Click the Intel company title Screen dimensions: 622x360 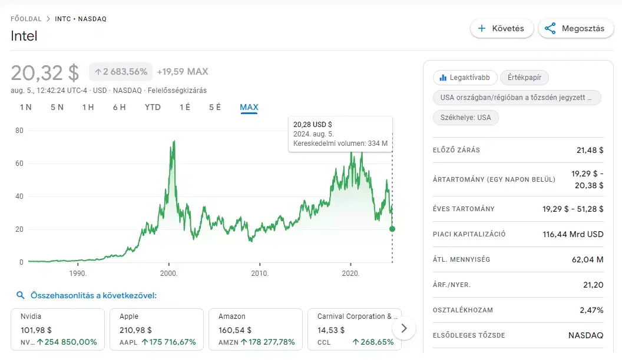click(x=24, y=36)
